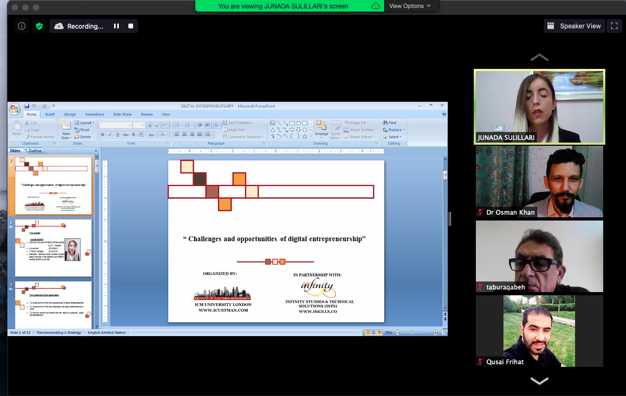This screenshot has width=626, height=396.
Task: Select Dr Osman Khan's video tile
Action: coord(539,181)
